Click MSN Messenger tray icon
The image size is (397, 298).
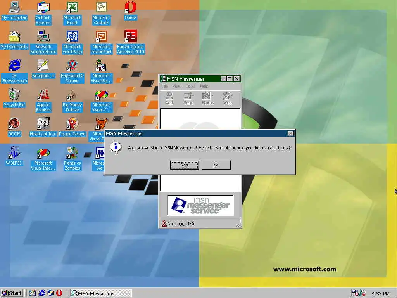tap(362, 293)
